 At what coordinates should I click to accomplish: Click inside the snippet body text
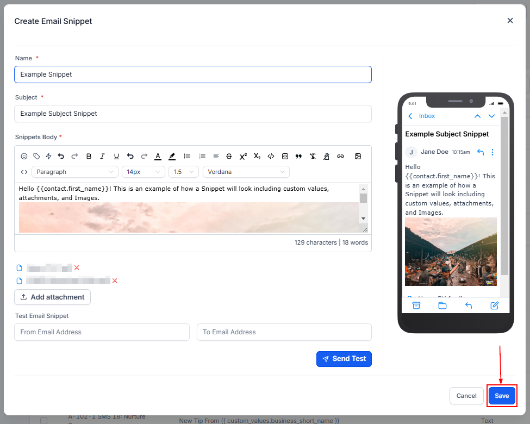coord(174,193)
